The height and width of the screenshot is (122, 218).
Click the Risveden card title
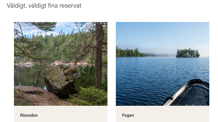tap(29, 115)
